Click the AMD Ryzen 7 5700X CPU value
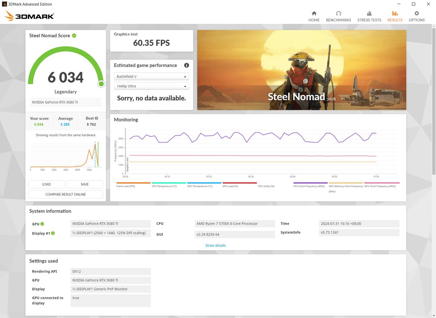This screenshot has width=436, height=318. (235, 224)
